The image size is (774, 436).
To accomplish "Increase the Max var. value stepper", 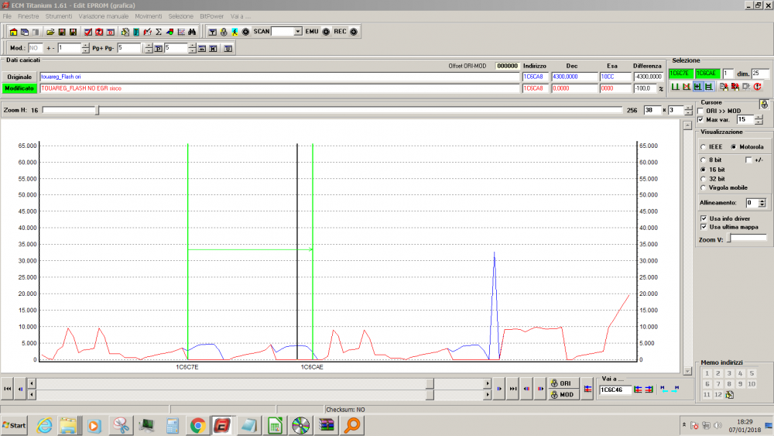I will pos(759,117).
